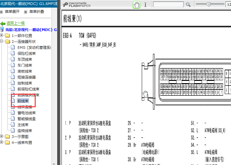Open the 底板线束 page
The image size is (231, 165).
pyautogui.click(x=25, y=71)
